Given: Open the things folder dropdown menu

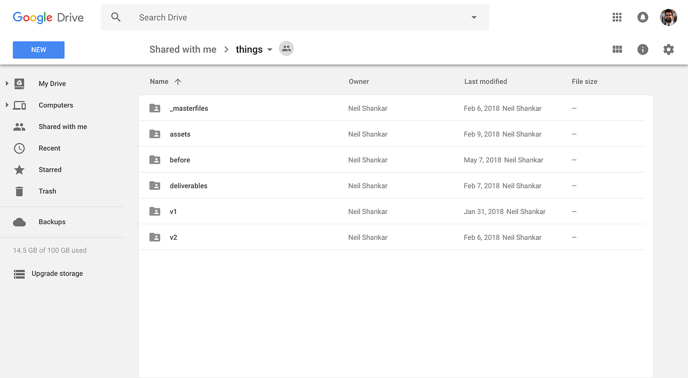Looking at the screenshot, I should [269, 49].
